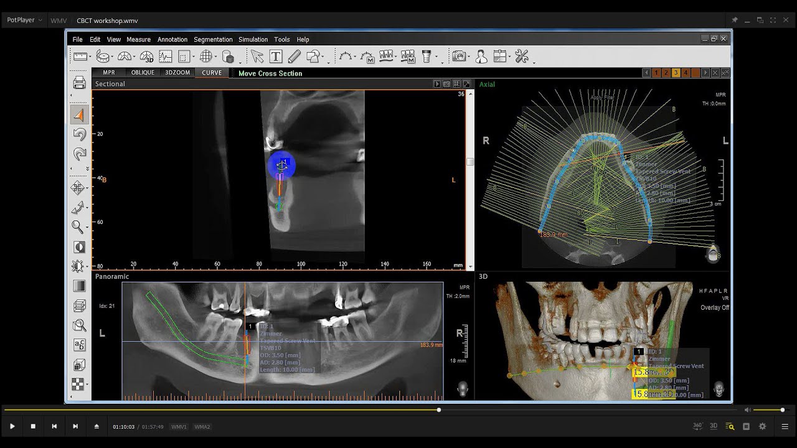Click the undo arrow in sidebar
The height and width of the screenshot is (448, 797).
point(79,134)
